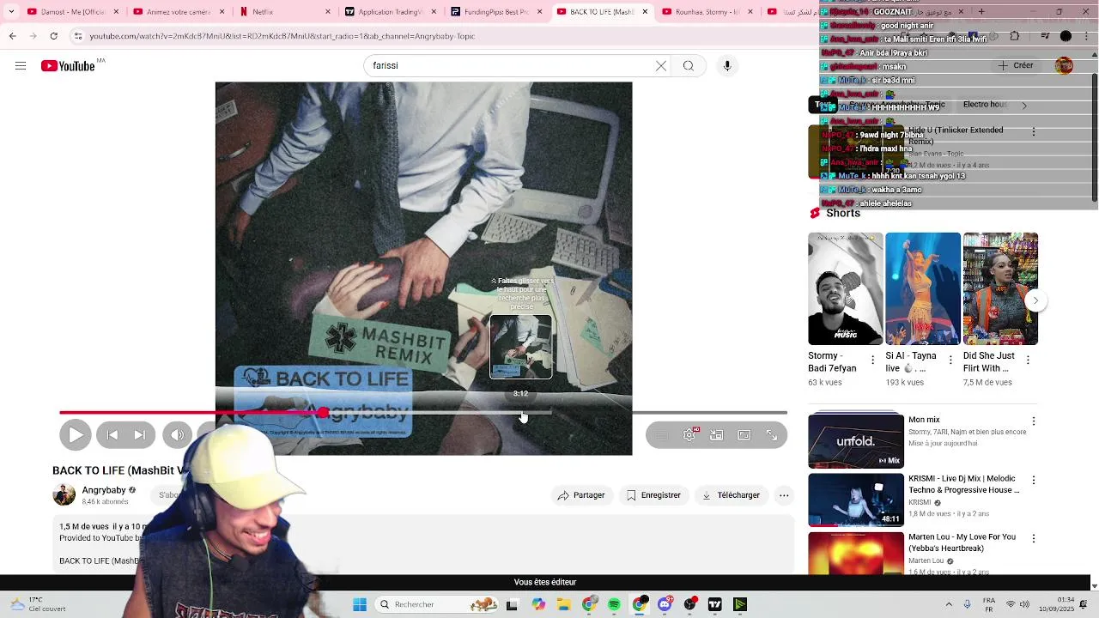Skip to the previous track
1099x618 pixels.
tap(112, 435)
